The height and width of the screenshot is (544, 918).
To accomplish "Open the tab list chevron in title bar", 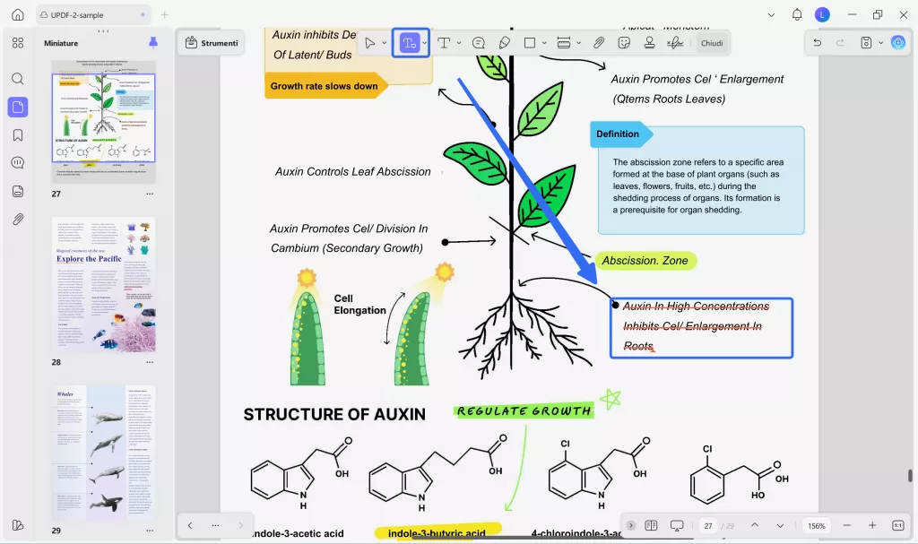I will coord(771,14).
